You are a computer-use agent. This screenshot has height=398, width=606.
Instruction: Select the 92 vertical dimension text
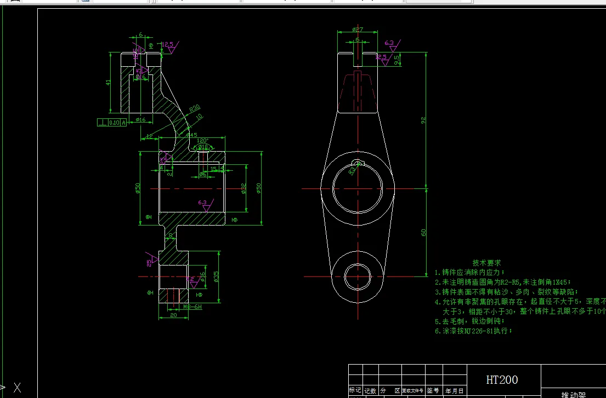click(423, 120)
